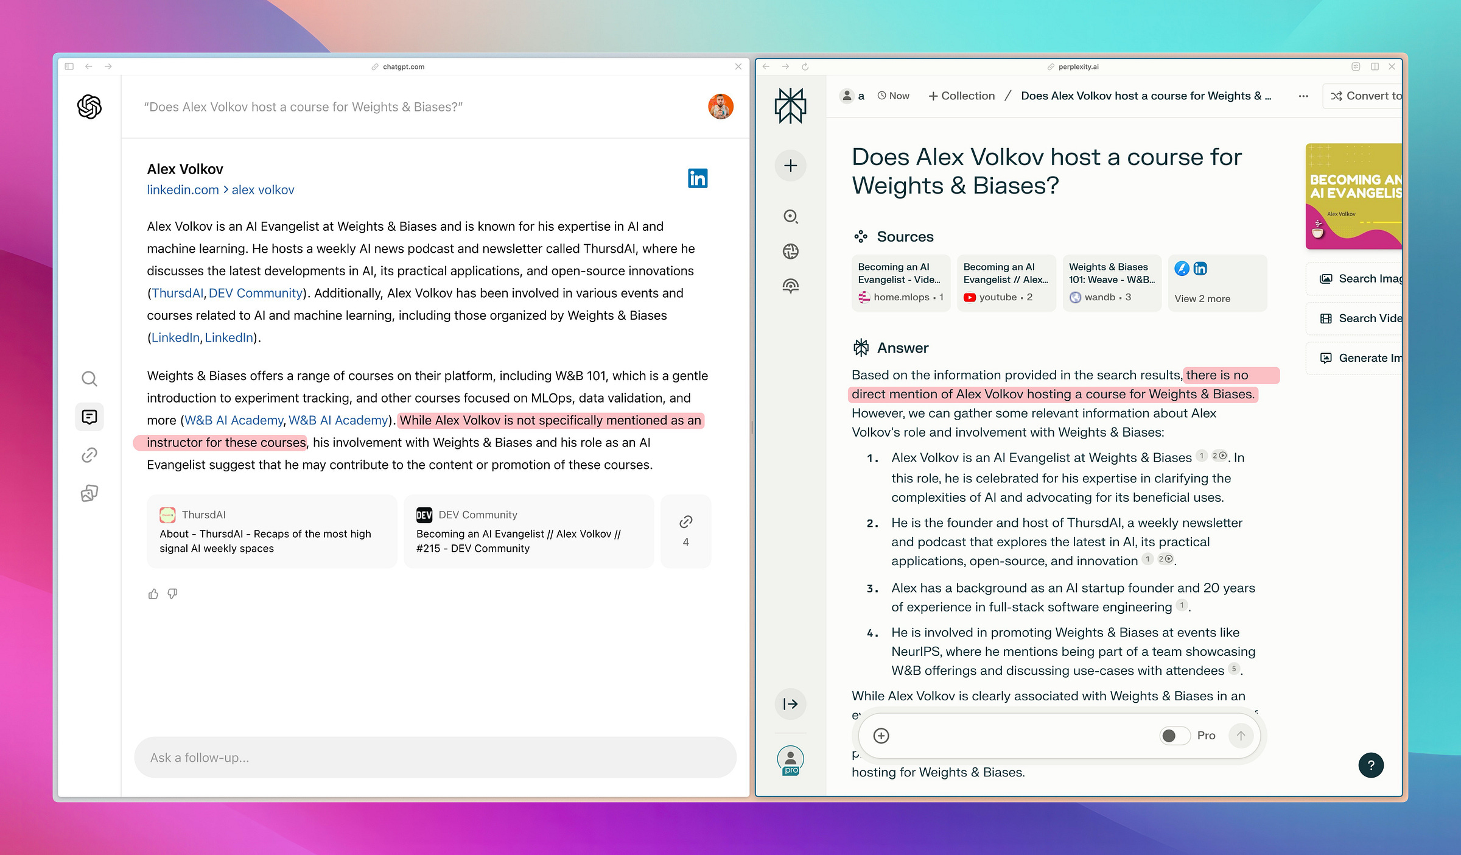Open the DEV Community inline link
Screen dimensions: 1461x855
pyautogui.click(x=256, y=293)
